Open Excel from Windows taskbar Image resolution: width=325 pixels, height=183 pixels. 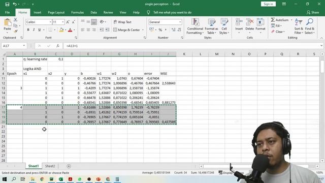click(61, 179)
